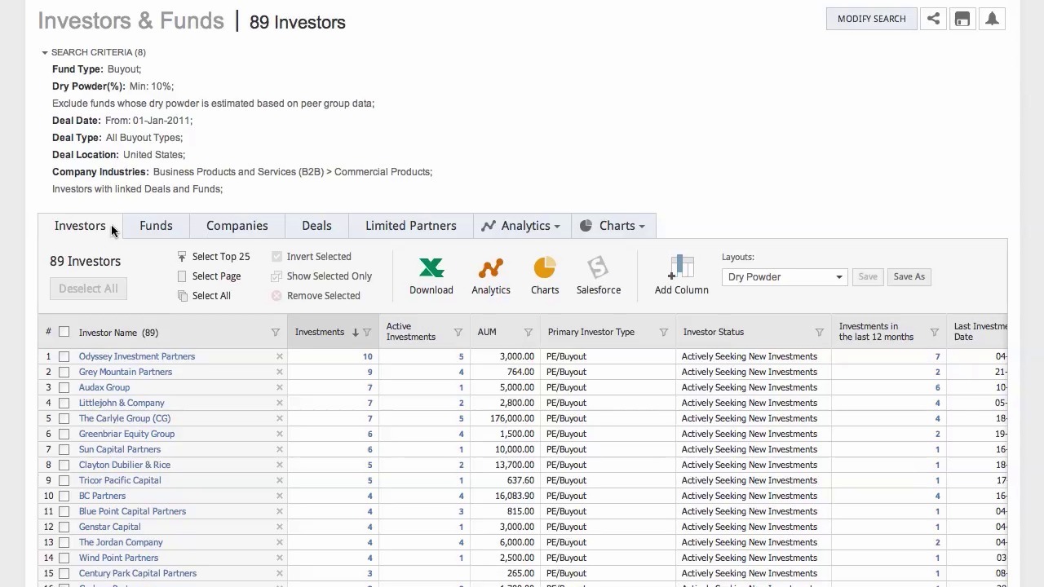The image size is (1044, 587).
Task: Remove BC Partners row
Action: (280, 496)
